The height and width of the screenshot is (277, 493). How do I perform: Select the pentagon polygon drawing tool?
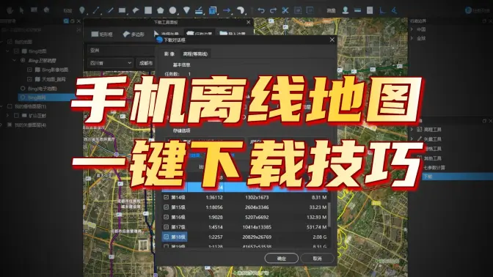click(x=161, y=10)
